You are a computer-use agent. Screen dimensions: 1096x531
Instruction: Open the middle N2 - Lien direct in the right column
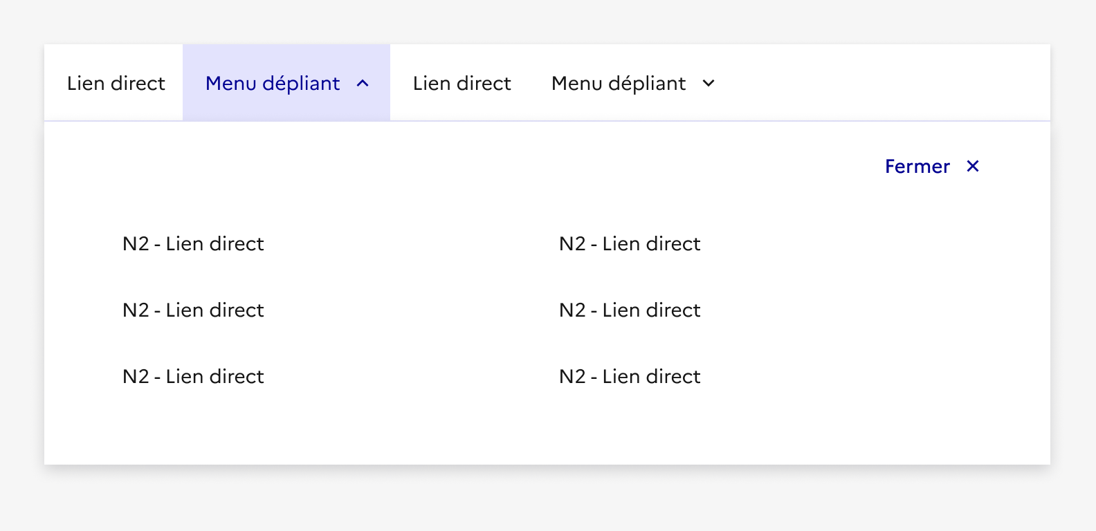coord(630,310)
